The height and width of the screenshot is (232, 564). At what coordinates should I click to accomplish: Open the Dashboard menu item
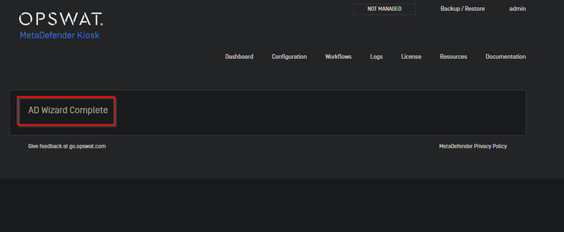(239, 57)
